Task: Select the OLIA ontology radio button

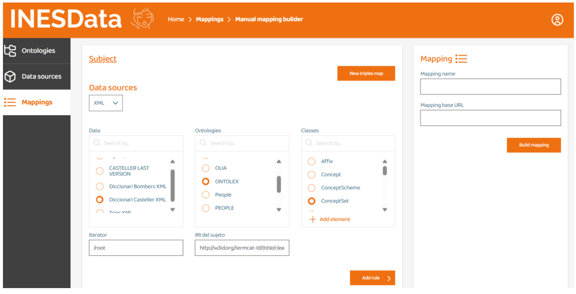Action: (x=206, y=168)
